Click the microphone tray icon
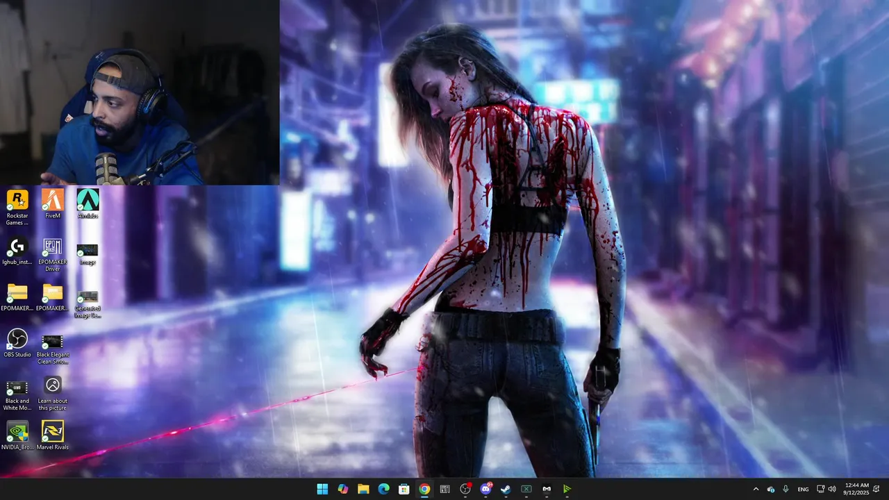 click(786, 489)
